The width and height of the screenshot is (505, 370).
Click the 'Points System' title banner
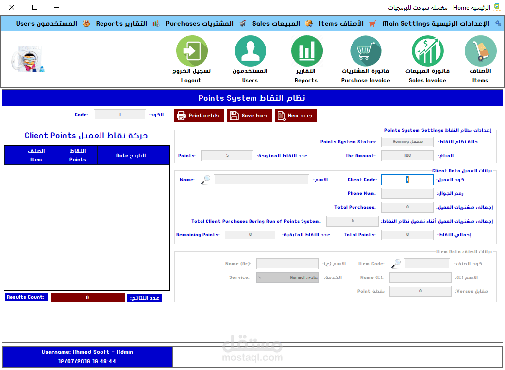pos(252,98)
